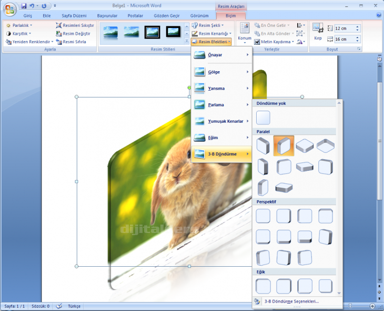Image resolution: width=384 pixels, height=311 pixels.
Task: Switch to Ekle ribbon tab
Action: [x=46, y=16]
